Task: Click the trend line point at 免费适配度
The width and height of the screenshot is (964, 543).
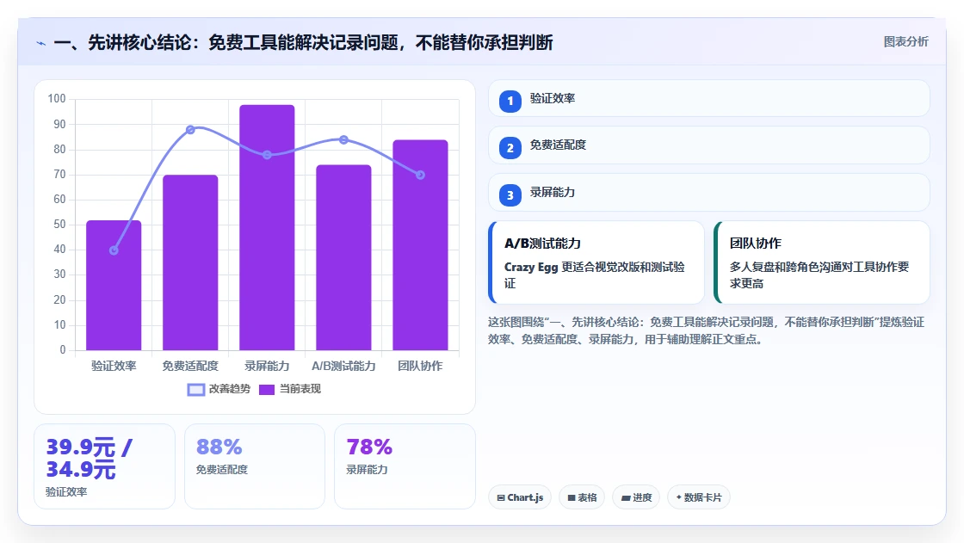Action: coord(190,130)
